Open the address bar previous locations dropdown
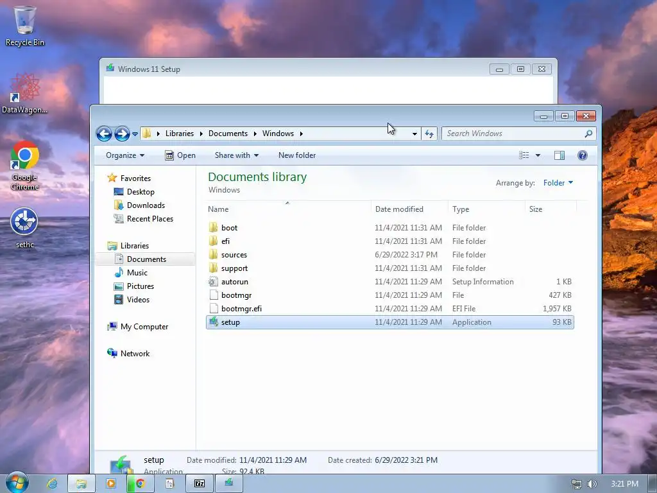 point(414,134)
